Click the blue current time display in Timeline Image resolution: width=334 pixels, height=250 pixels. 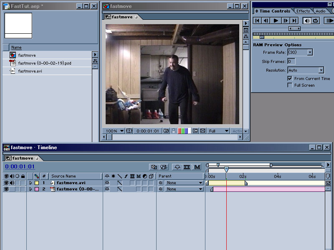[x=20, y=167]
